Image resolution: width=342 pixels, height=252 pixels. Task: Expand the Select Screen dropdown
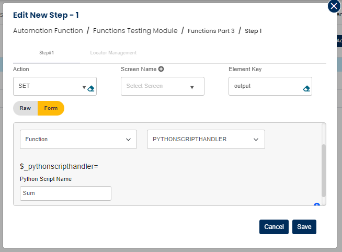pyautogui.click(x=162, y=86)
